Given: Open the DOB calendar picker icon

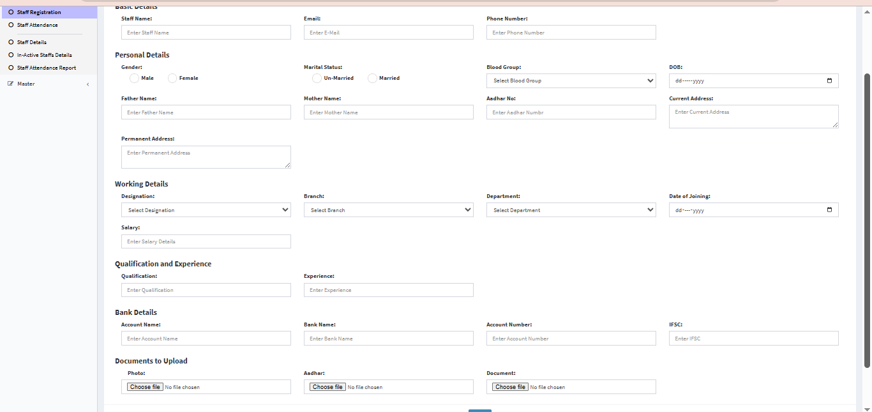Looking at the screenshot, I should [x=829, y=81].
